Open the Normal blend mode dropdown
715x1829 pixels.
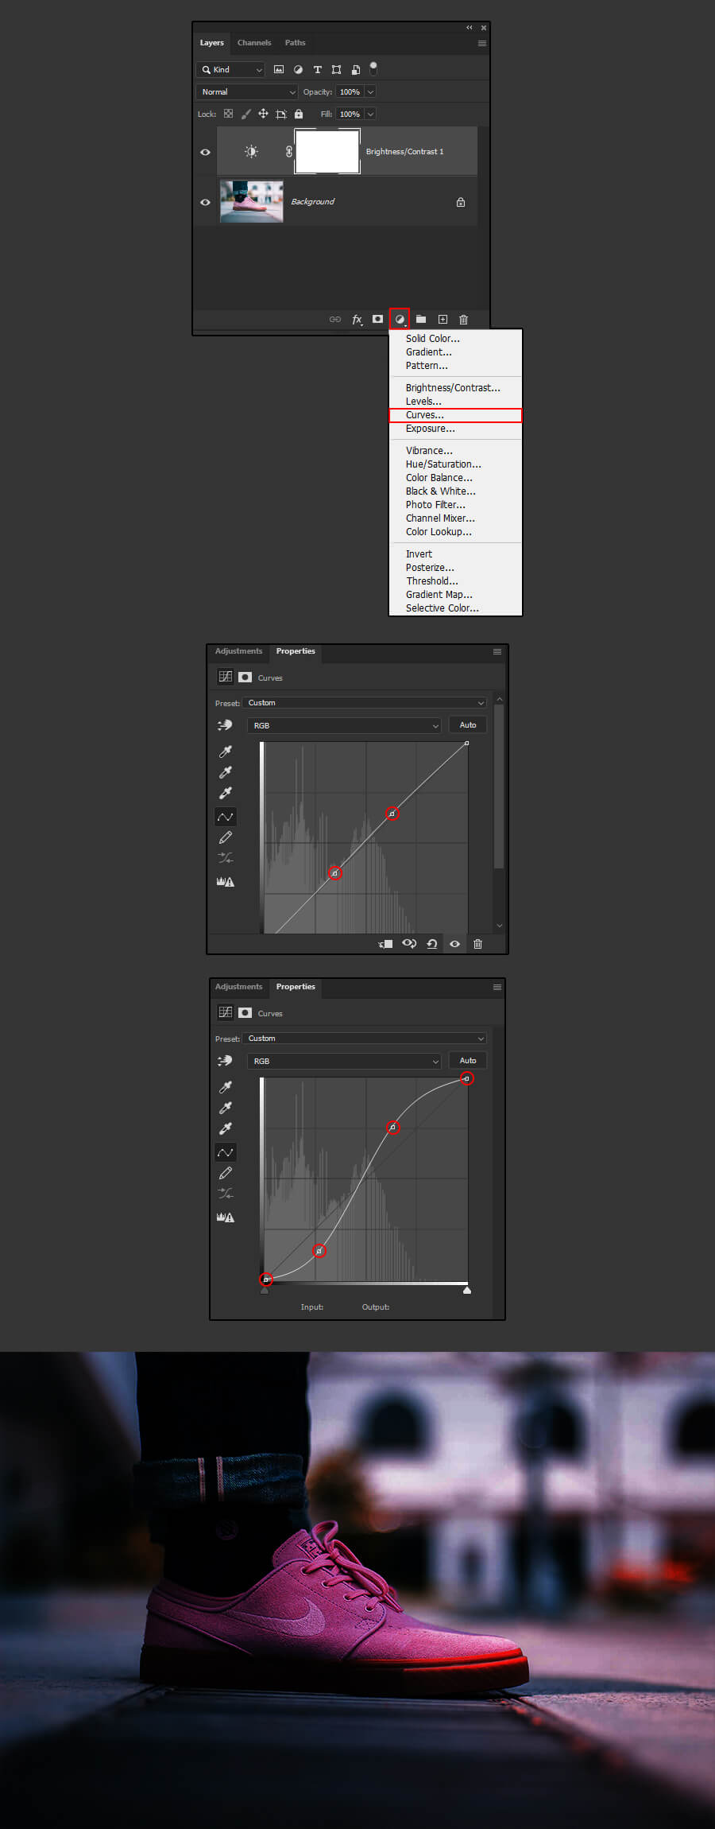click(247, 92)
